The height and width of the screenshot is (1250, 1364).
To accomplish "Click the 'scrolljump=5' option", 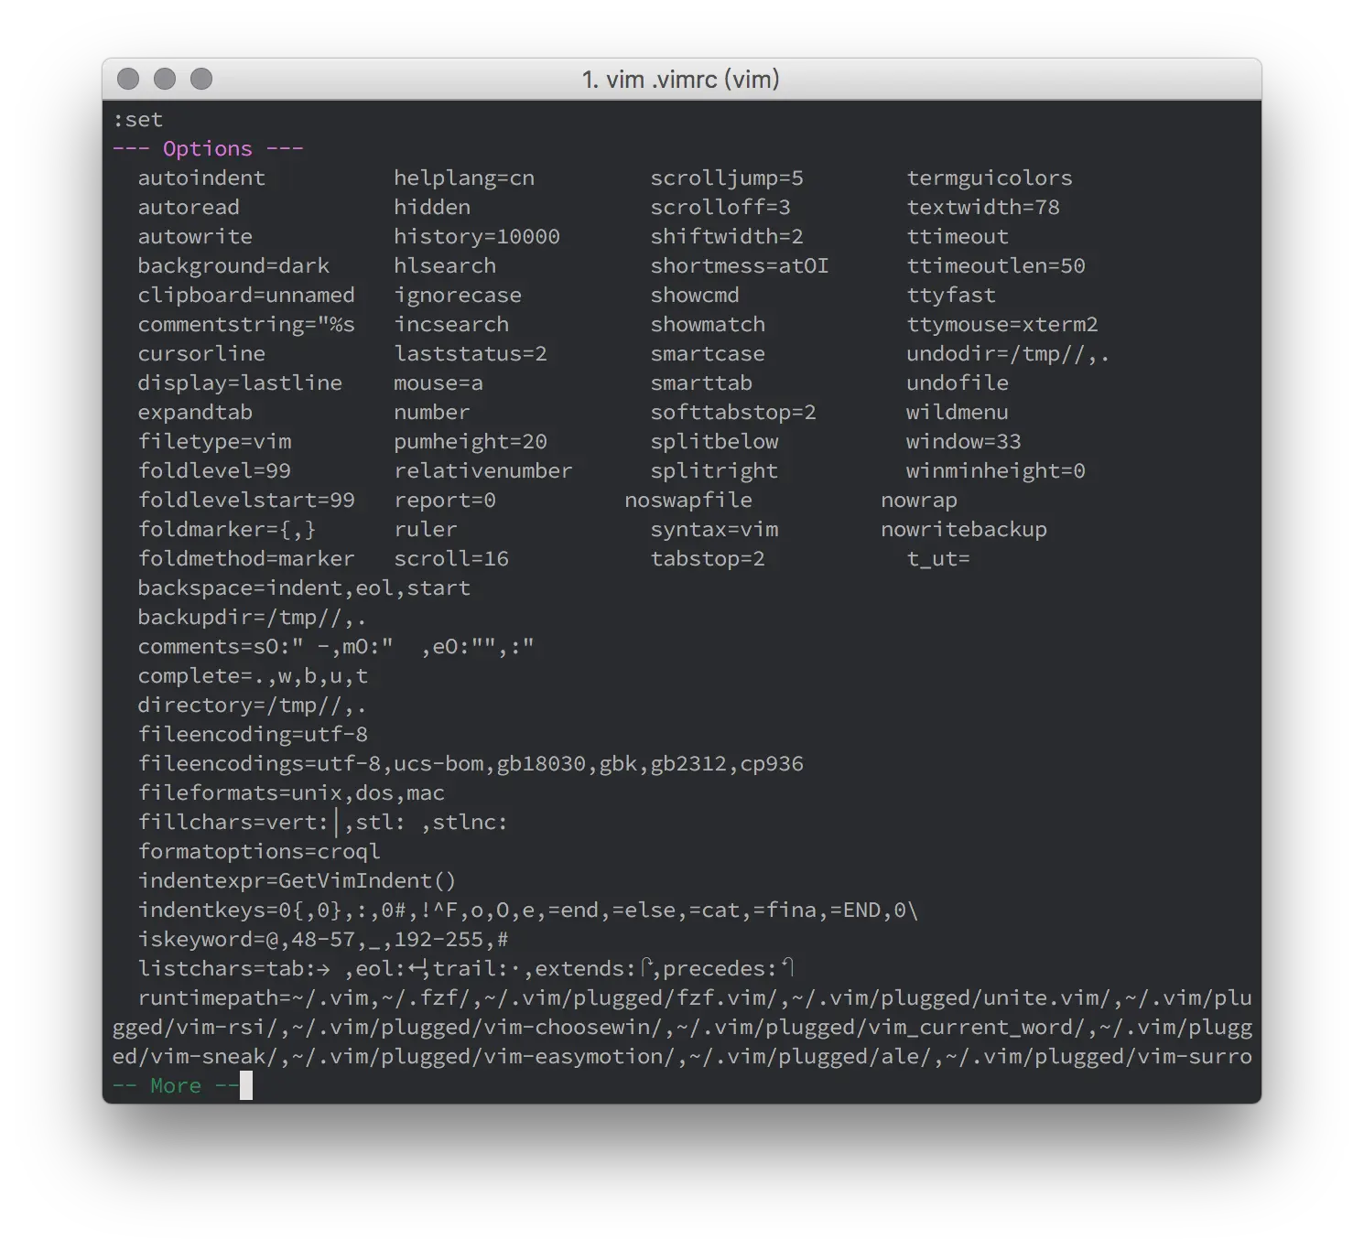I will tap(727, 178).
